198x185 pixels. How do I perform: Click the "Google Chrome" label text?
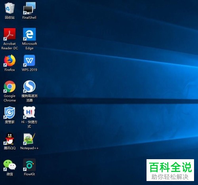coord(10,98)
